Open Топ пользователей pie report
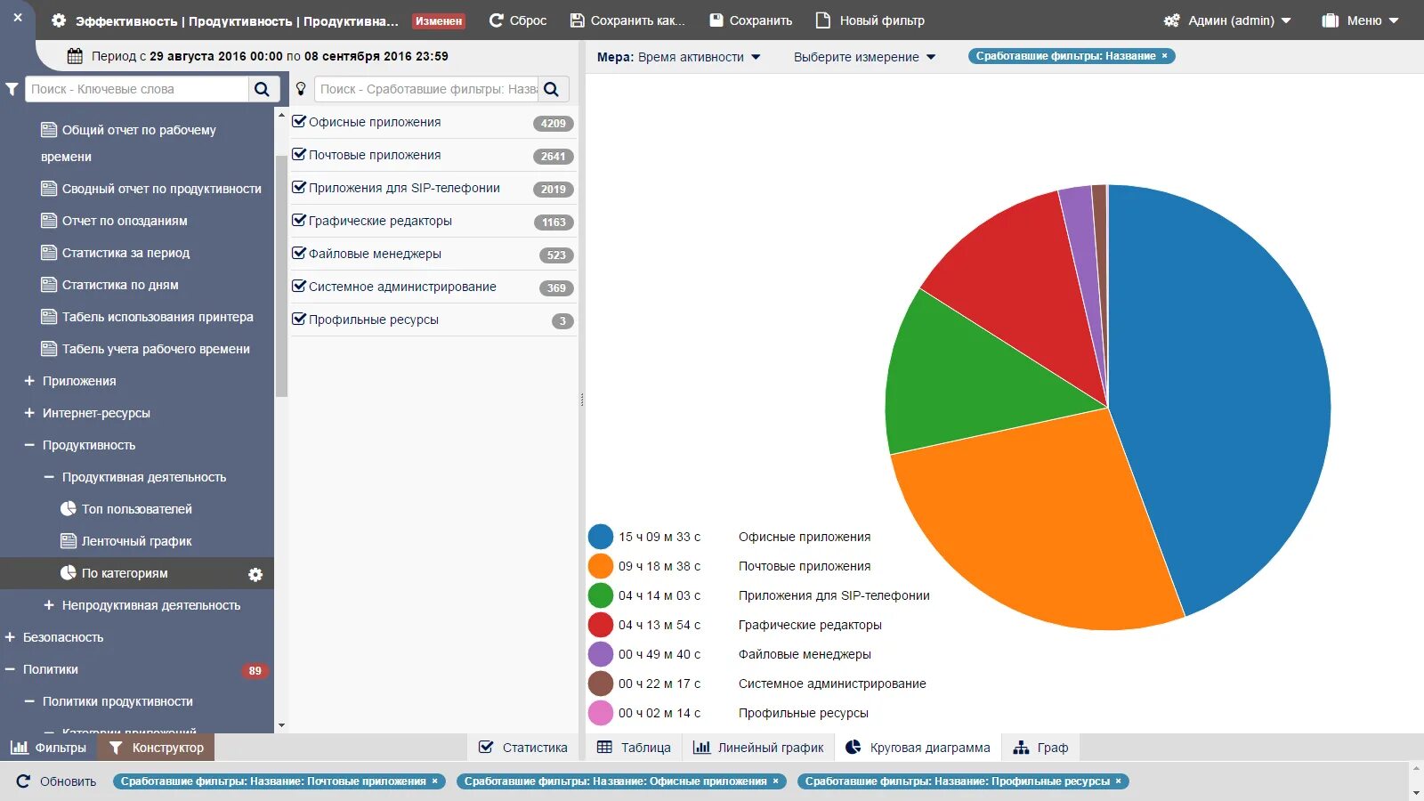Screen dimensions: 1424x801 click(126, 509)
